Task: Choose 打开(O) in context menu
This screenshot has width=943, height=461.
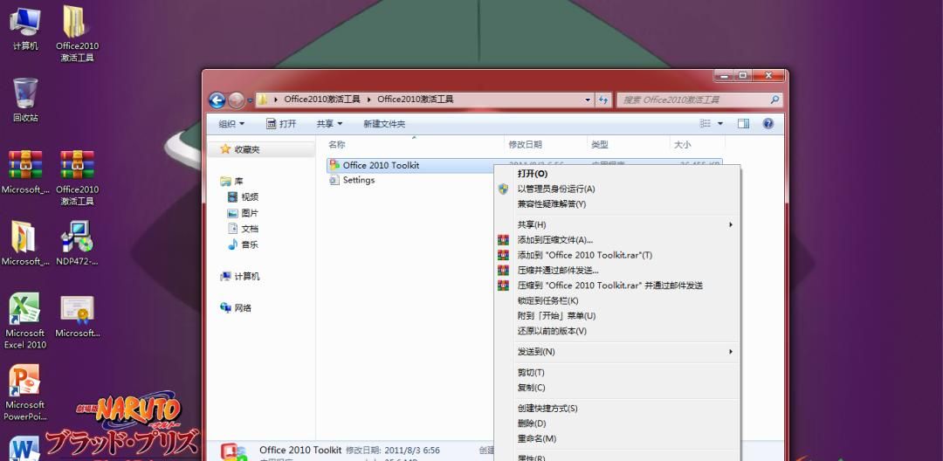Action: click(617, 174)
